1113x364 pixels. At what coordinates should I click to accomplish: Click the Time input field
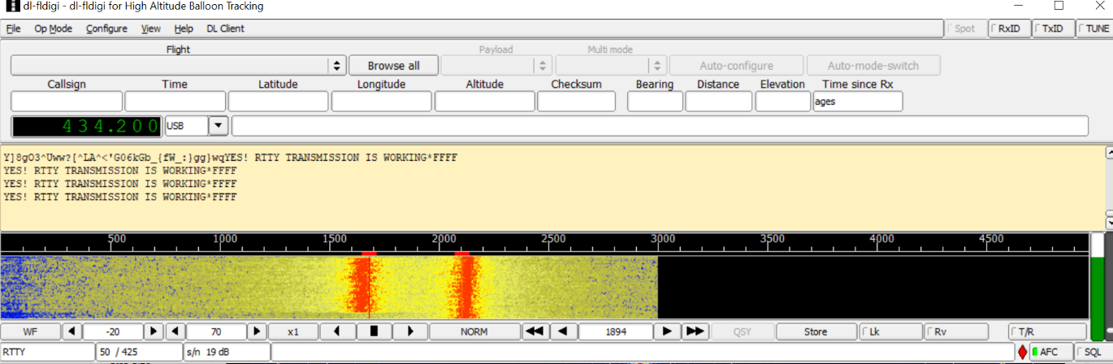coord(175,102)
